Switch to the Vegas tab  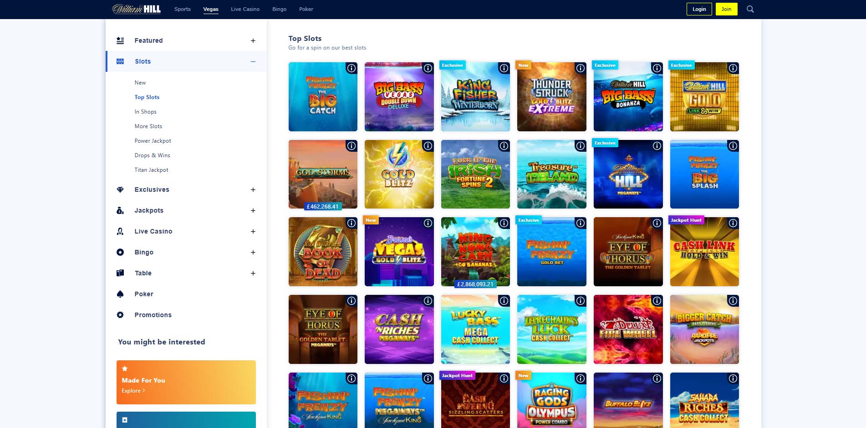210,9
